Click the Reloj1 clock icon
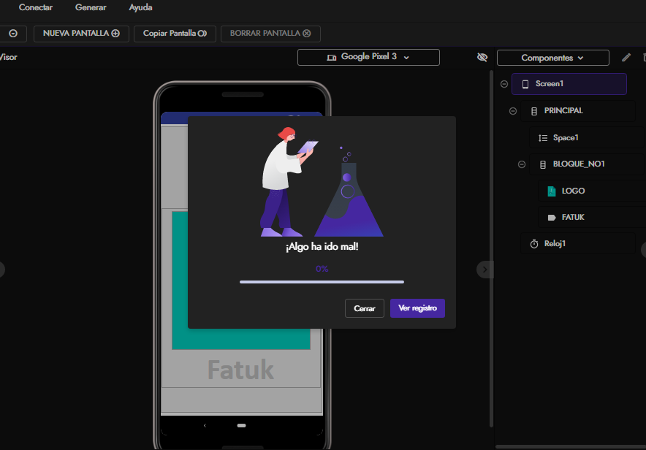Image resolution: width=646 pixels, height=450 pixels. (533, 244)
